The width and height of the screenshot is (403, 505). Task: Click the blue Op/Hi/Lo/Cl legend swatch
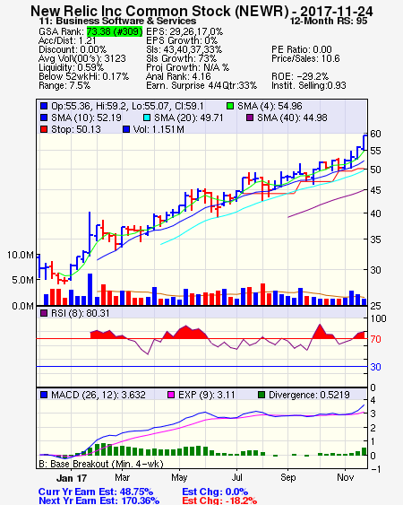[x=44, y=106]
